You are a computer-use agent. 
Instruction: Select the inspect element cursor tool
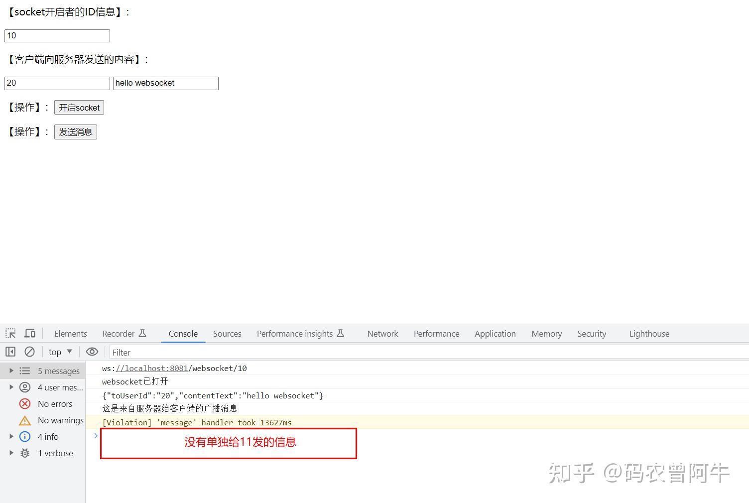(x=10, y=333)
